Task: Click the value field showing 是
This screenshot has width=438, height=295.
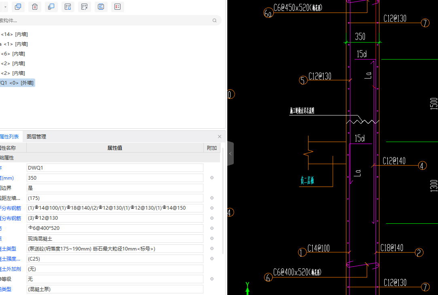Action: (x=115, y=188)
